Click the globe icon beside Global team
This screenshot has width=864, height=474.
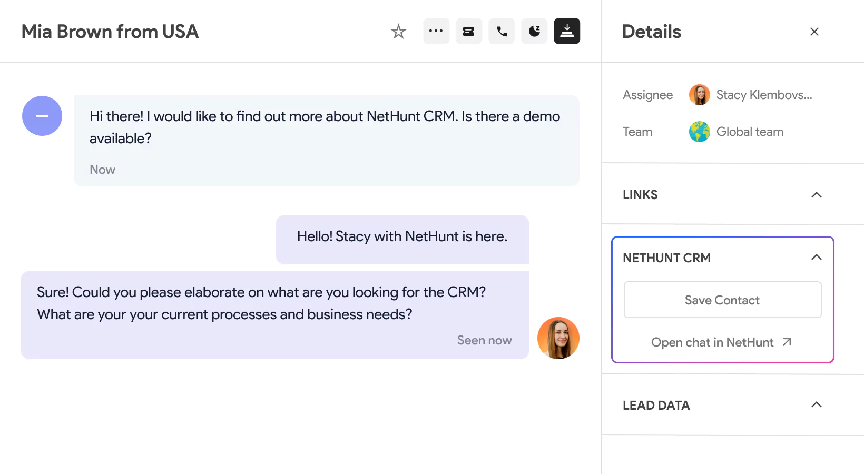[699, 132]
